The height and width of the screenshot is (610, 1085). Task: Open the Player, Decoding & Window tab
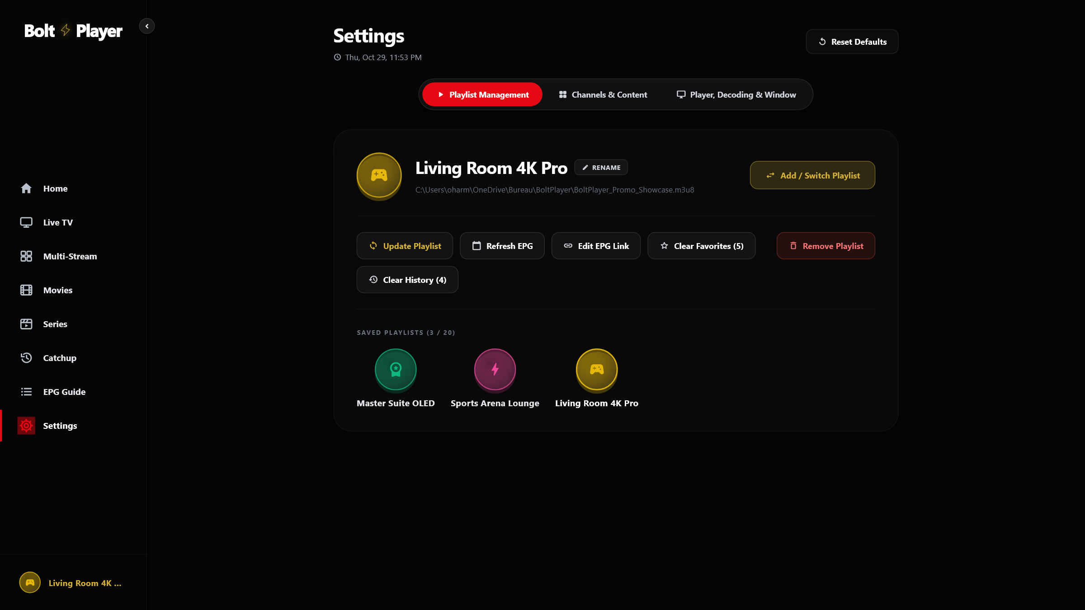coord(736,94)
